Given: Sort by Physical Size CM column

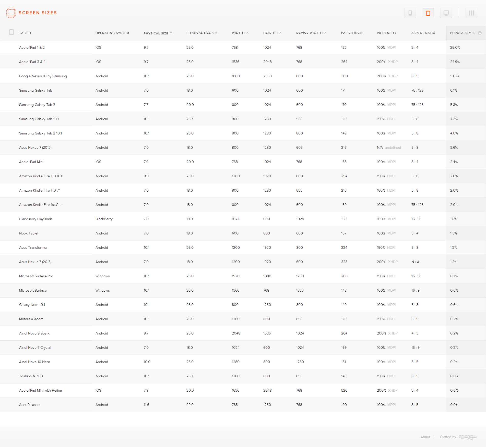Looking at the screenshot, I should click(x=201, y=33).
